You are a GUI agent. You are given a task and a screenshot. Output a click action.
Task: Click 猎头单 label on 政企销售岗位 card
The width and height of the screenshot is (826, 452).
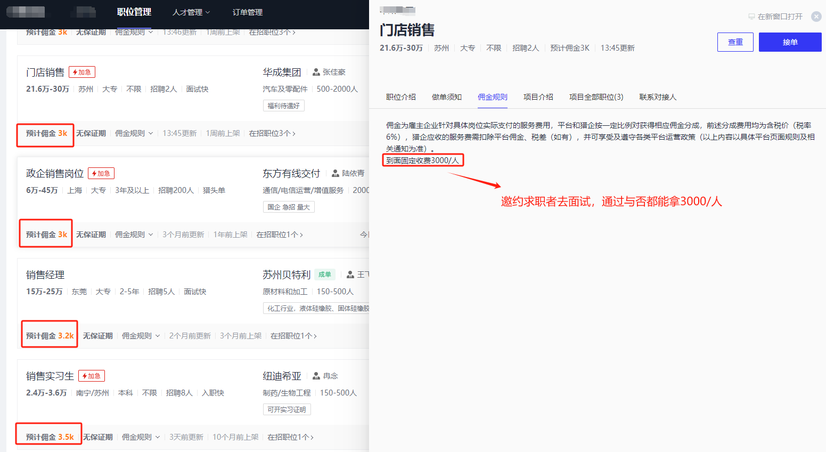pos(214,190)
